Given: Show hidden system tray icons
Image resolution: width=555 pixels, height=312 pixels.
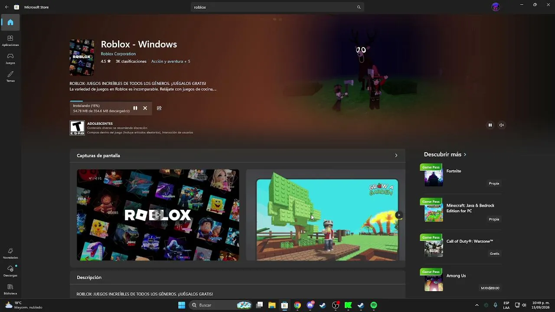Looking at the screenshot, I should (477, 305).
